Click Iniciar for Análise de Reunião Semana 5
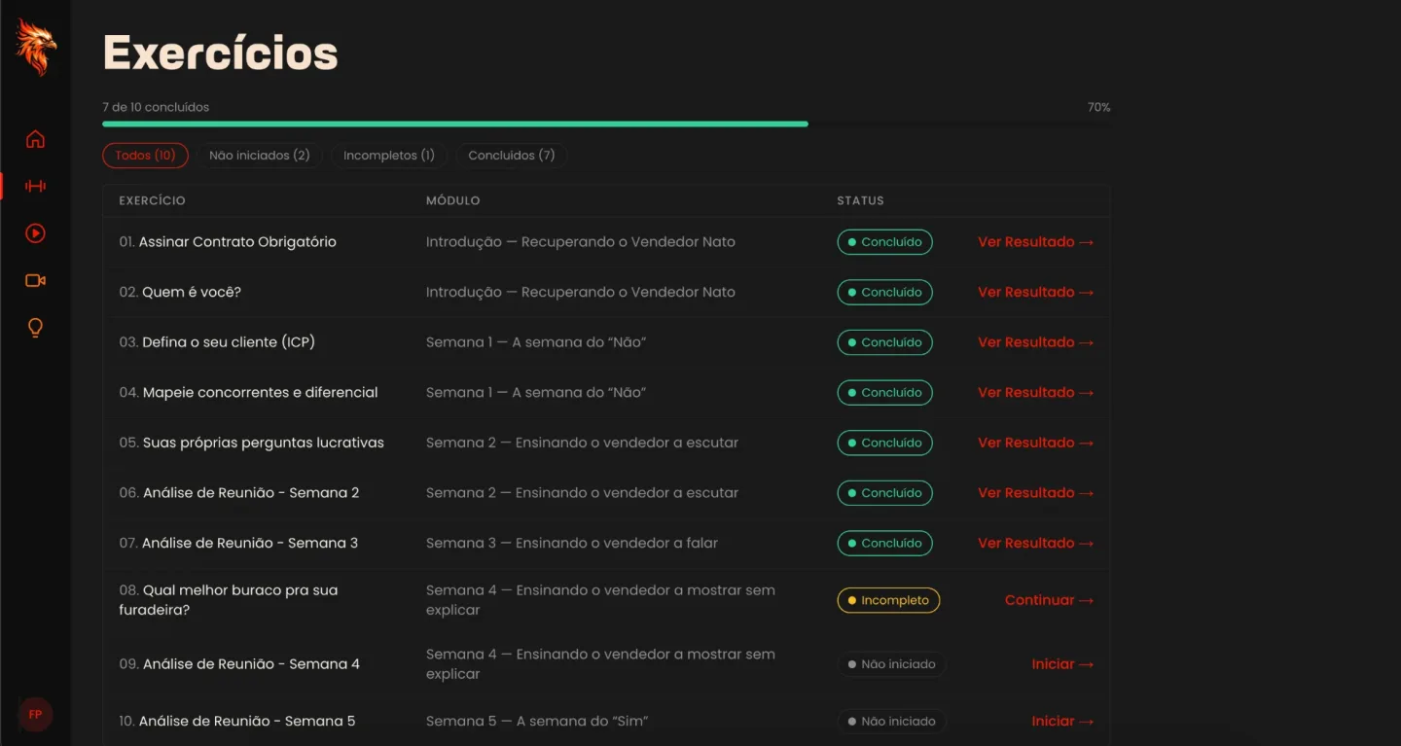Image resolution: width=1401 pixels, height=746 pixels. (x=1062, y=722)
